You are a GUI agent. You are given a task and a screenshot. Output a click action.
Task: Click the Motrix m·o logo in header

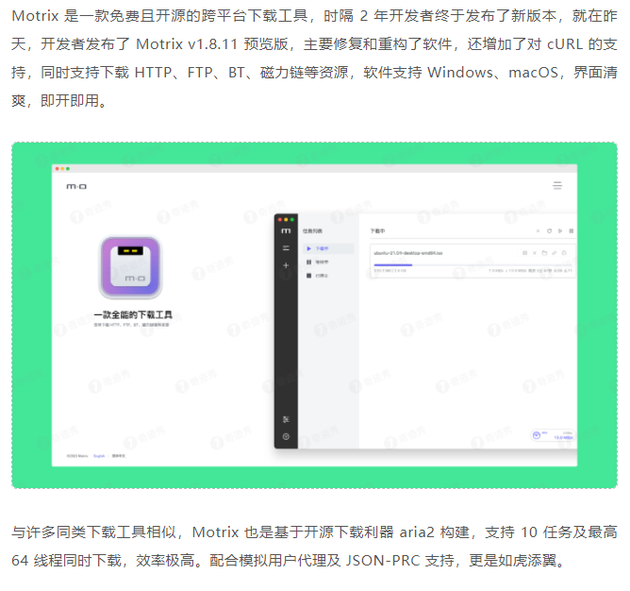click(x=76, y=186)
